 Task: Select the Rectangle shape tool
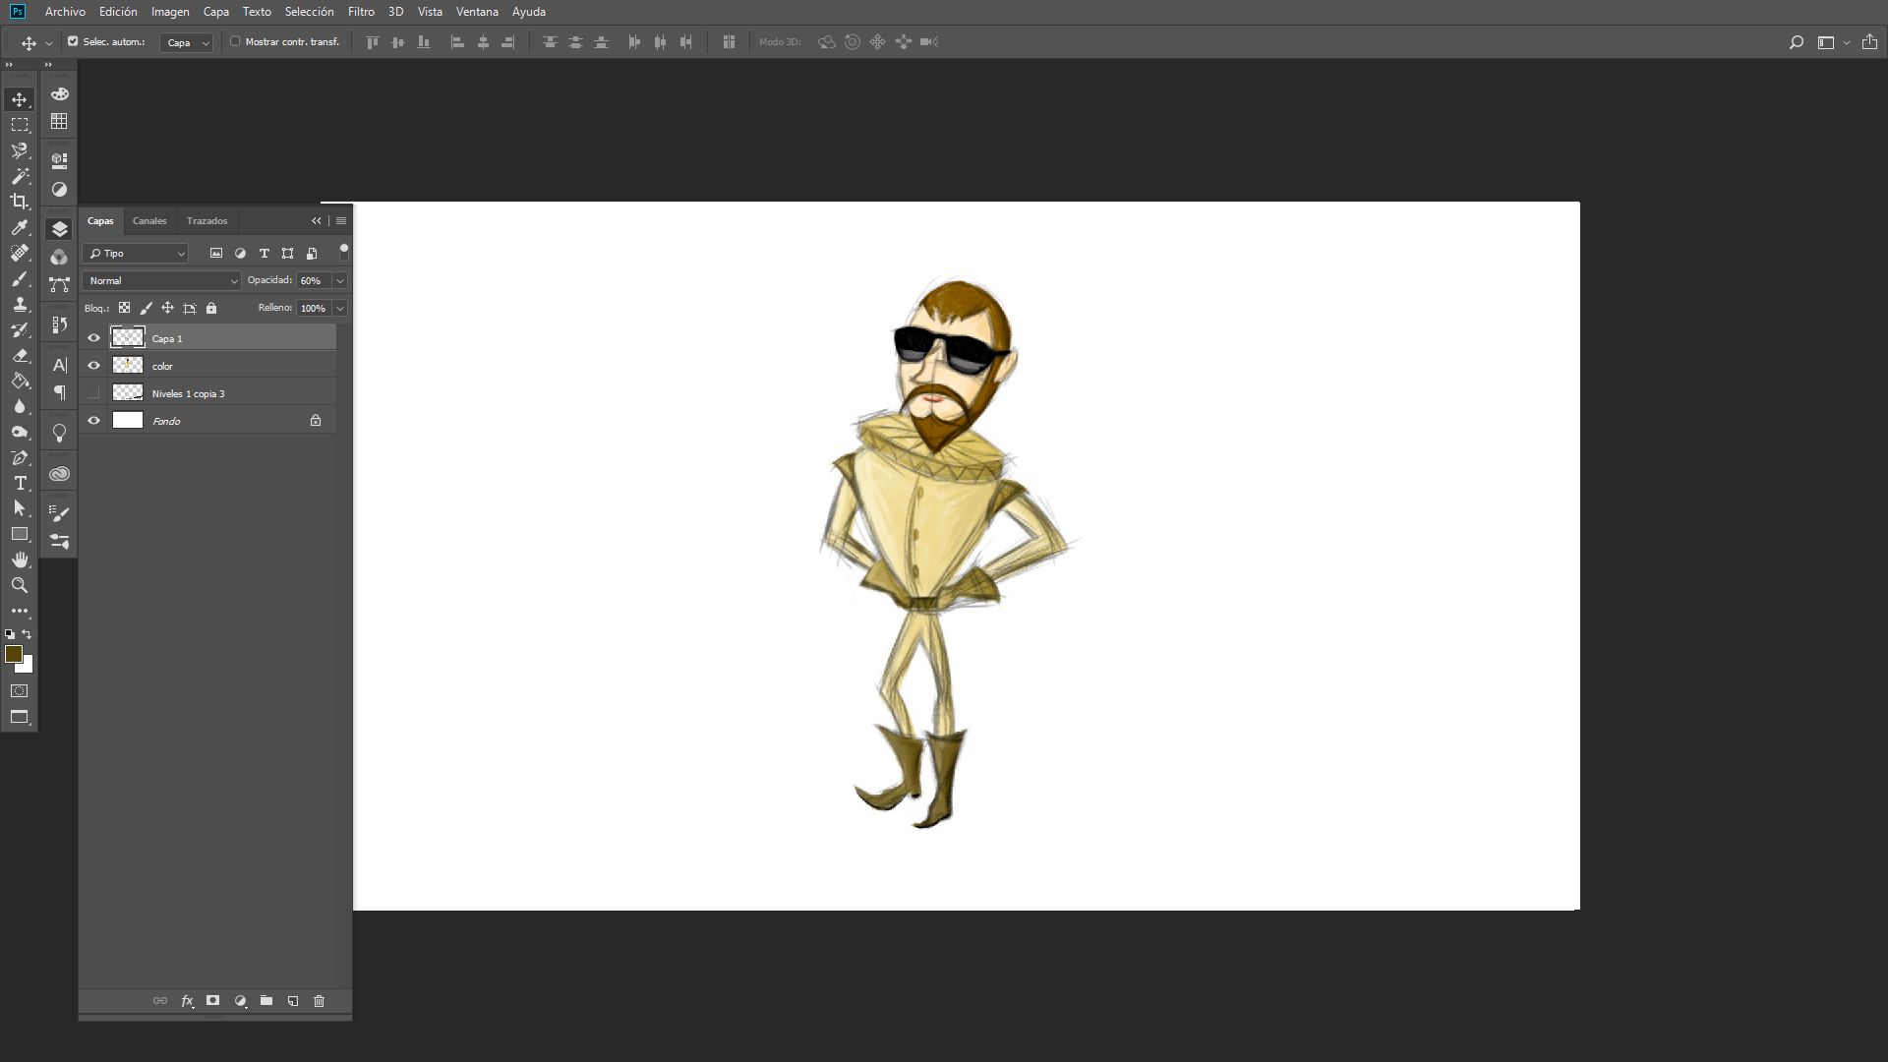[20, 534]
